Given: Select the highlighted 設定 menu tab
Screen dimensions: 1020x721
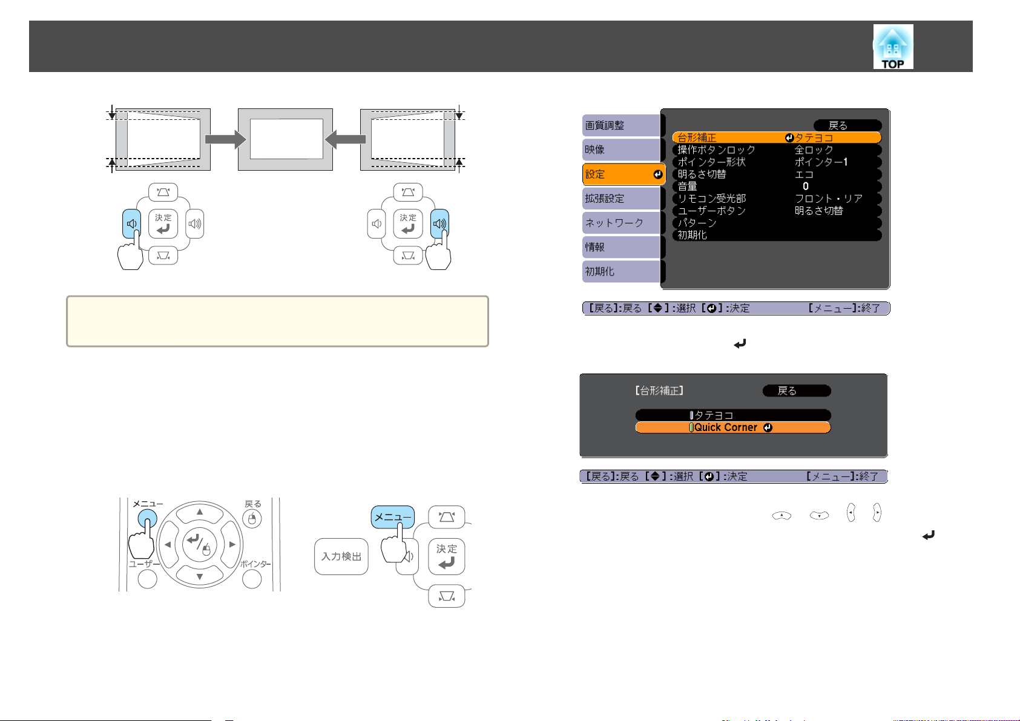Looking at the screenshot, I should pyautogui.click(x=624, y=174).
